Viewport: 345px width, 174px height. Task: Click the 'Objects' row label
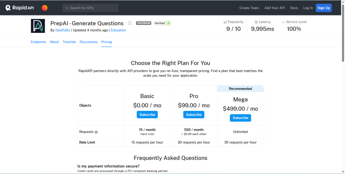[85, 105]
